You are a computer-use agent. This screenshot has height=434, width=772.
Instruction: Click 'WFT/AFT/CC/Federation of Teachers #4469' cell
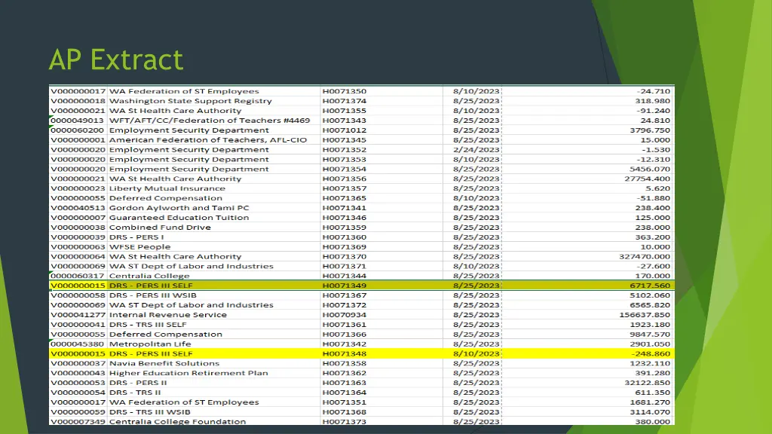pyautogui.click(x=210, y=121)
